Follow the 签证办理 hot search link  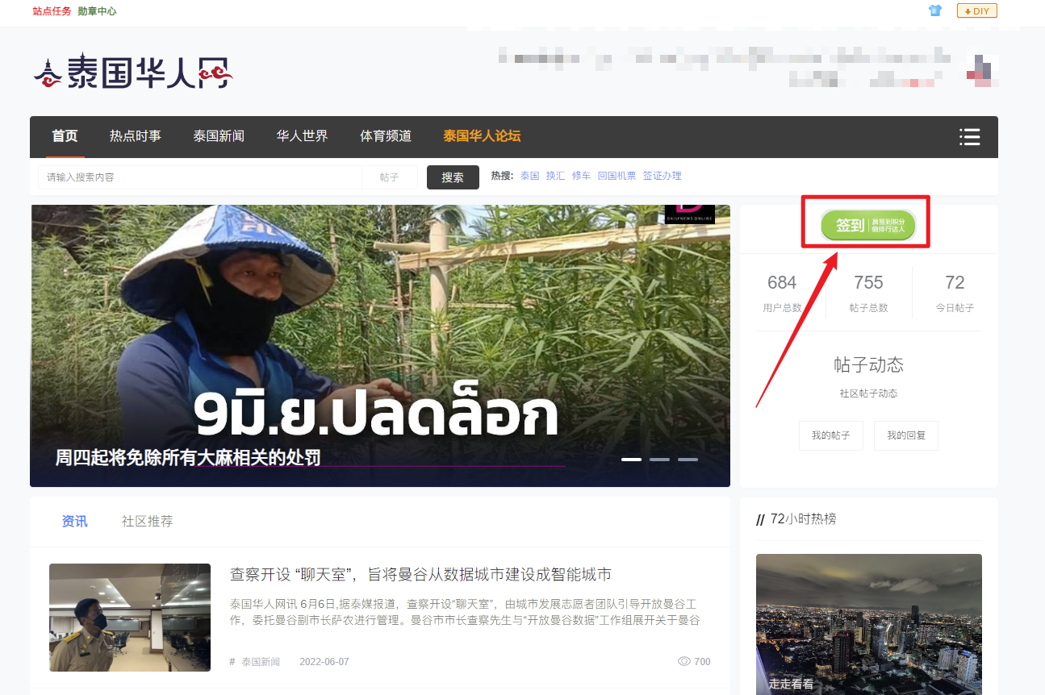[663, 175]
